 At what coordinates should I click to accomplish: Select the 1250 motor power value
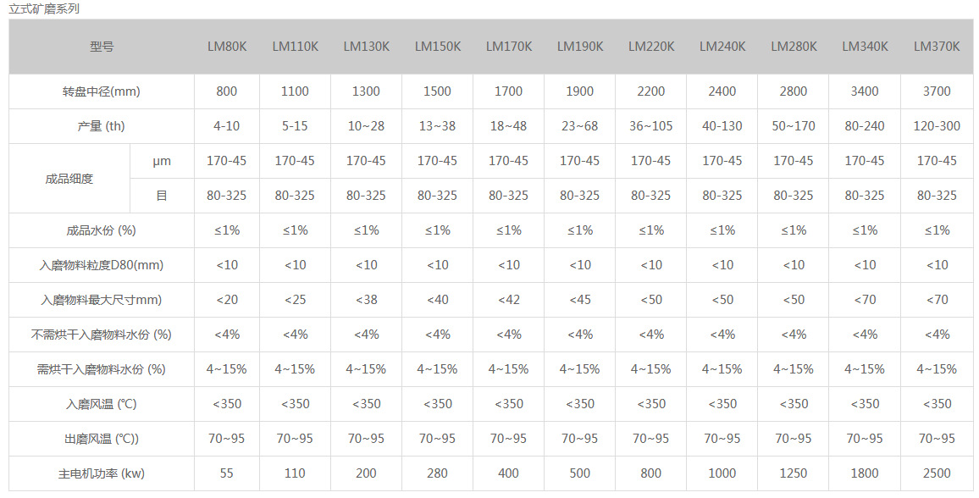(794, 473)
